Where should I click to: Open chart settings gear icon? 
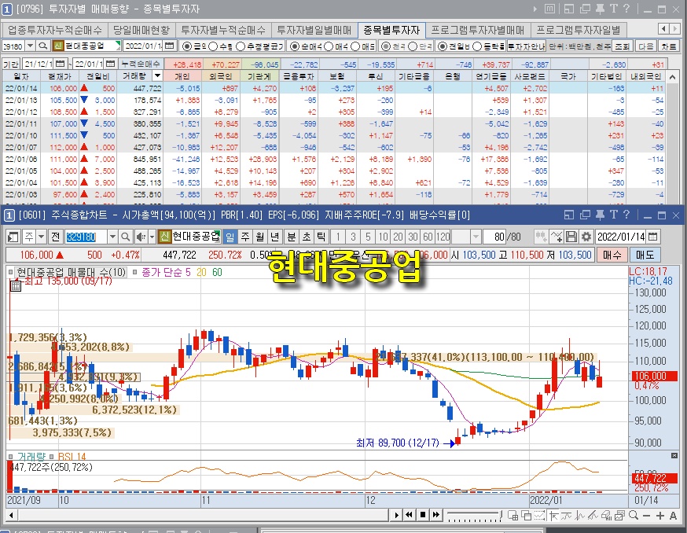586,237
